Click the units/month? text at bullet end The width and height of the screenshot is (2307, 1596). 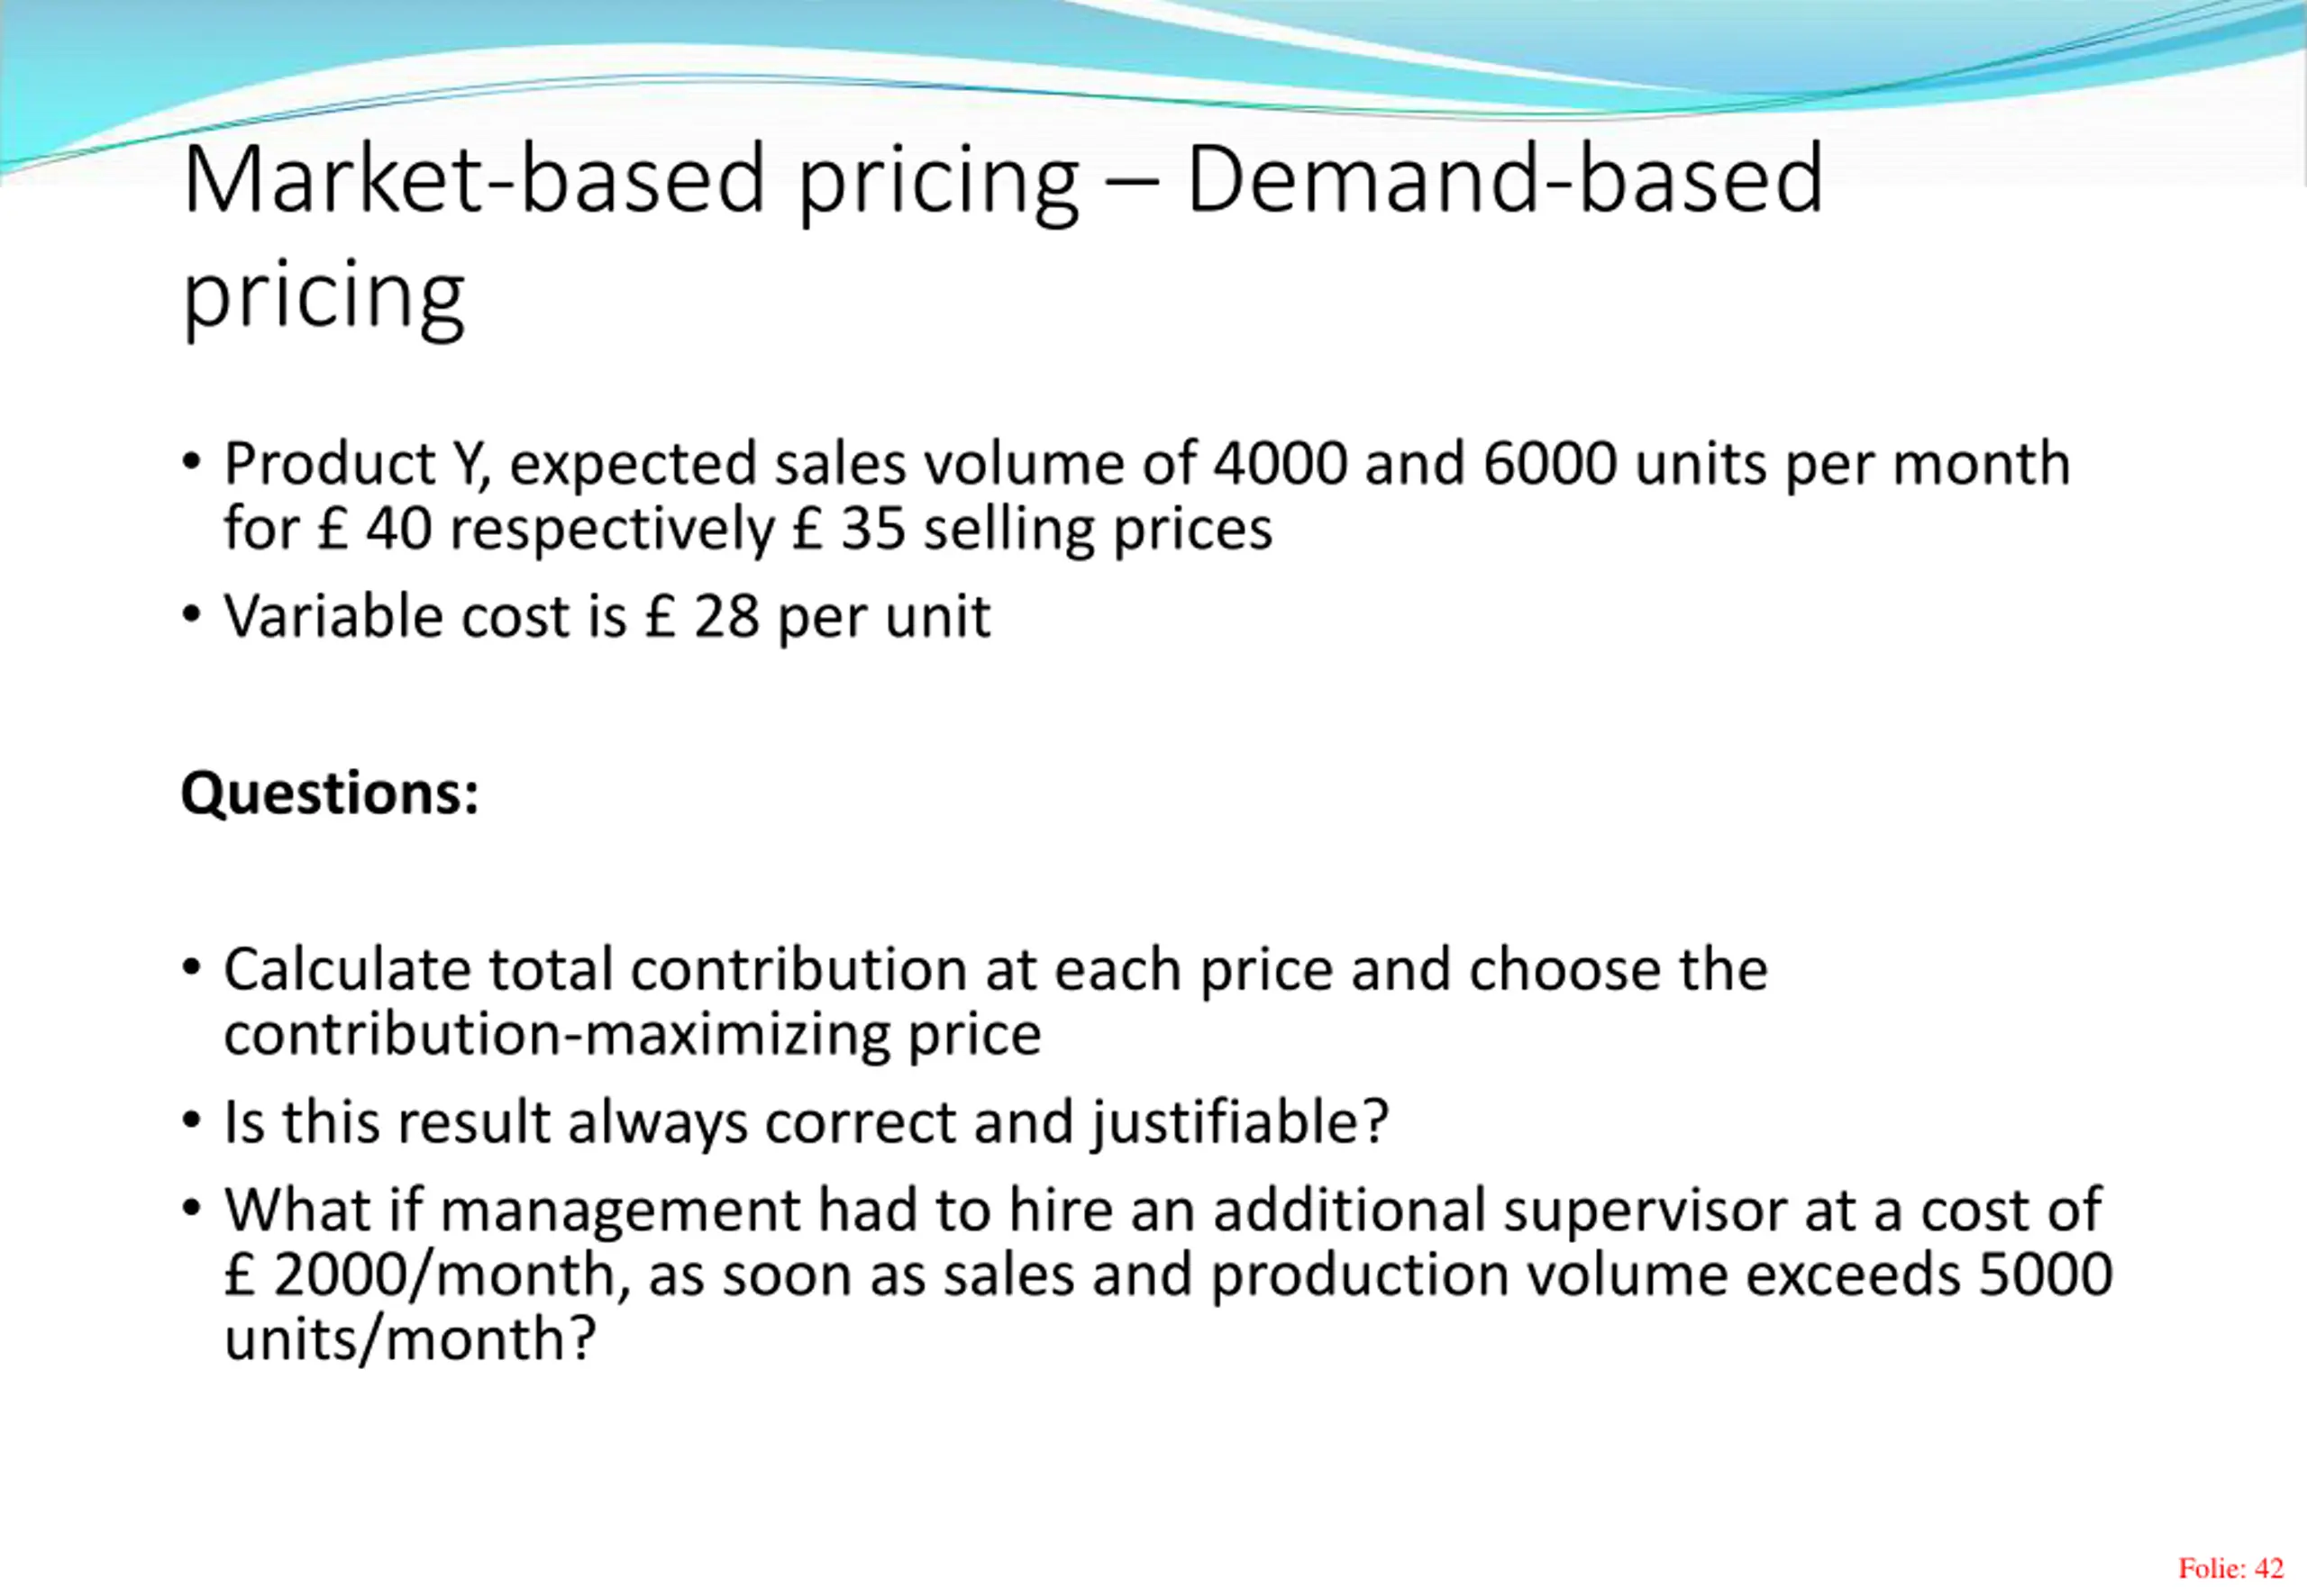point(410,1338)
